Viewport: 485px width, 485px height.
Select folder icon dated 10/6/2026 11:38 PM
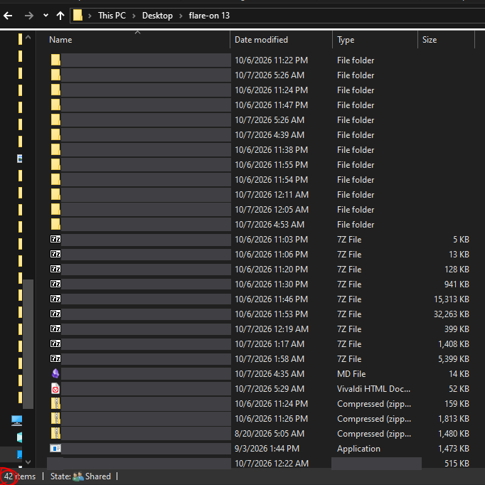(55, 150)
